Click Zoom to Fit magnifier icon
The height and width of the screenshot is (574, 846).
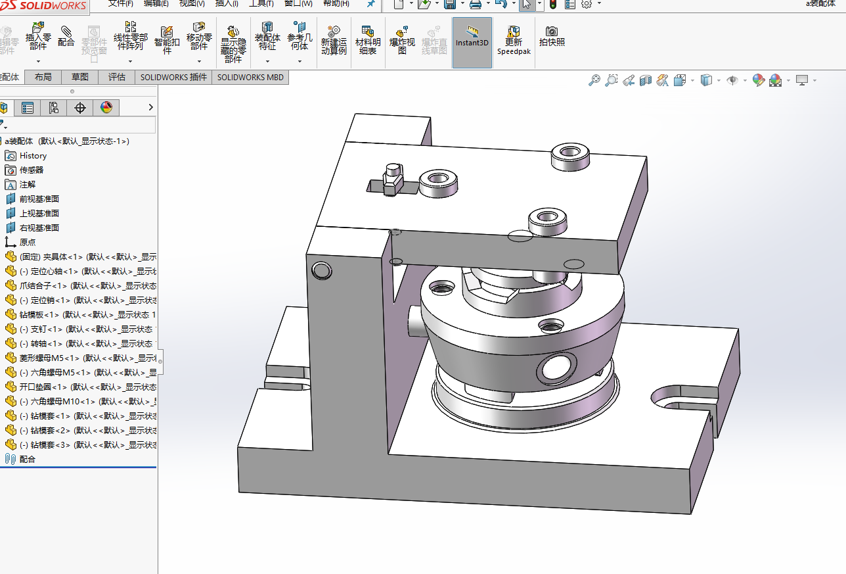coord(594,80)
